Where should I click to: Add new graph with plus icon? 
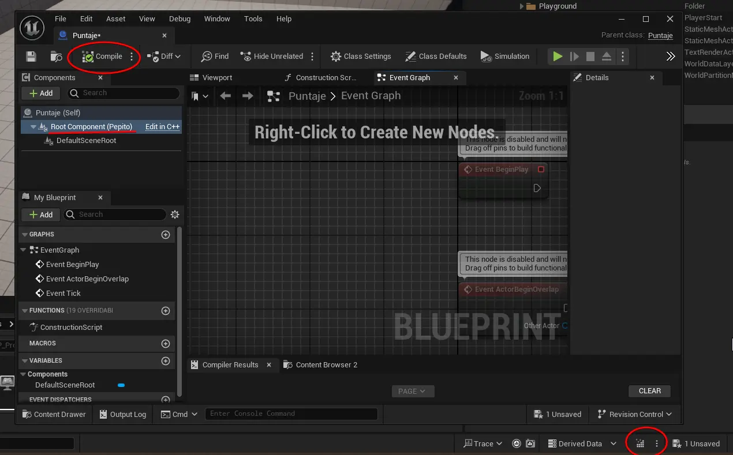166,235
